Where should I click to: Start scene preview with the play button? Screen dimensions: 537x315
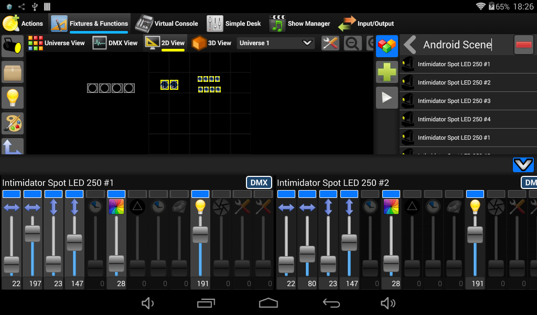(386, 98)
